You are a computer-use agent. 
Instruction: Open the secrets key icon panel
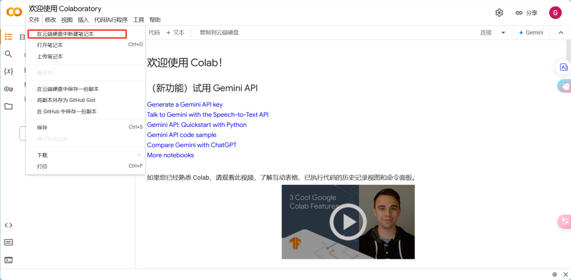(x=8, y=89)
